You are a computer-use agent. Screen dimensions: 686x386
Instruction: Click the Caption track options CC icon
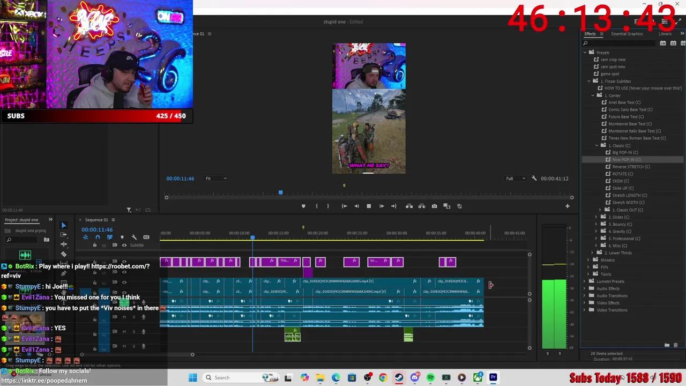pyautogui.click(x=146, y=237)
